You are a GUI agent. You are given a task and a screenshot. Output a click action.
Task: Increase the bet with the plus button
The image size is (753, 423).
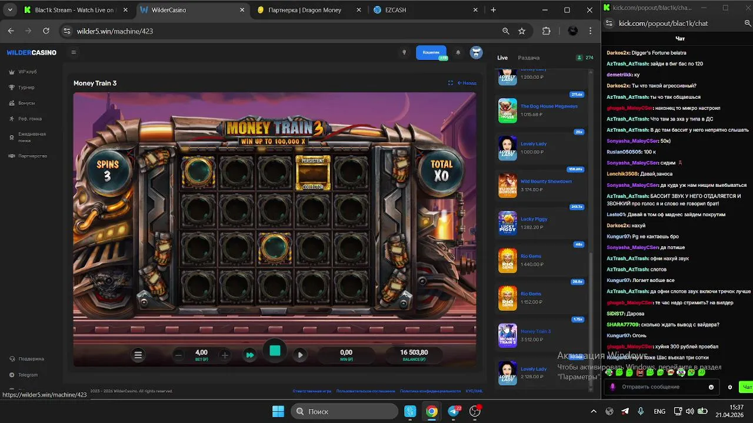225,355
